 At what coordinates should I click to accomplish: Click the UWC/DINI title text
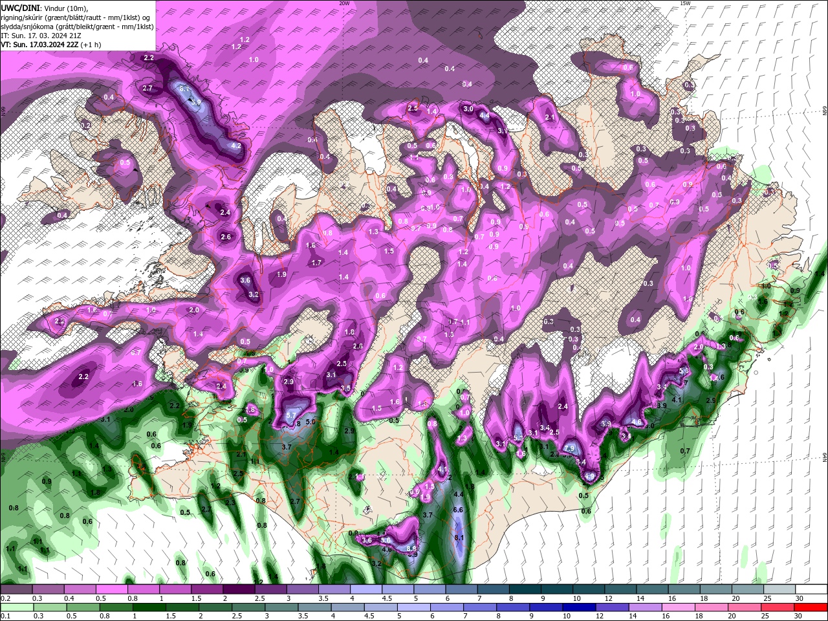point(19,8)
